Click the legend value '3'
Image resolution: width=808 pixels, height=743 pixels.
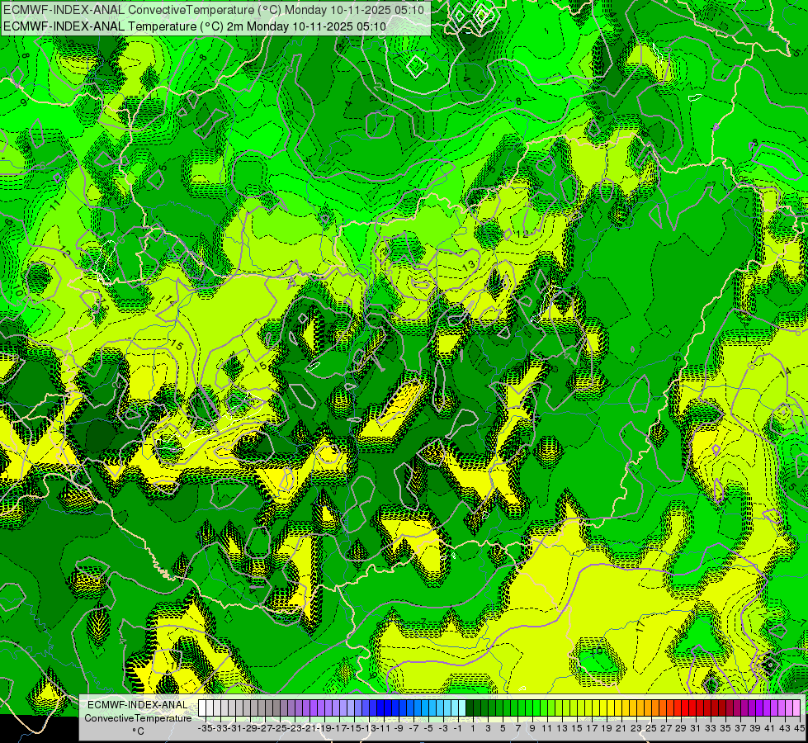[488, 729]
